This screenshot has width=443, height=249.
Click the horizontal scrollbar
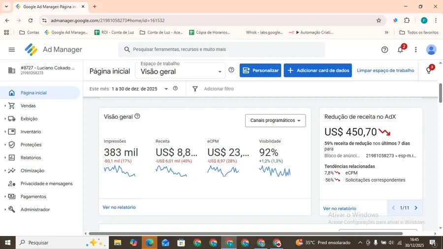(246, 233)
